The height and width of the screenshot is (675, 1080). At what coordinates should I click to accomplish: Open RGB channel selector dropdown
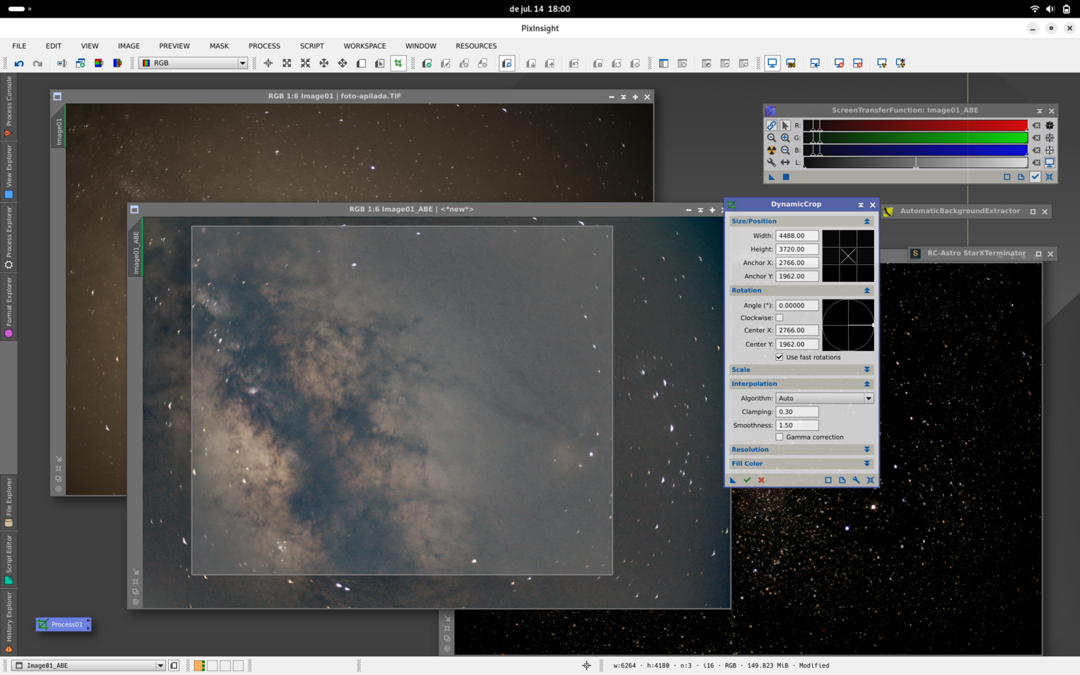[193, 63]
